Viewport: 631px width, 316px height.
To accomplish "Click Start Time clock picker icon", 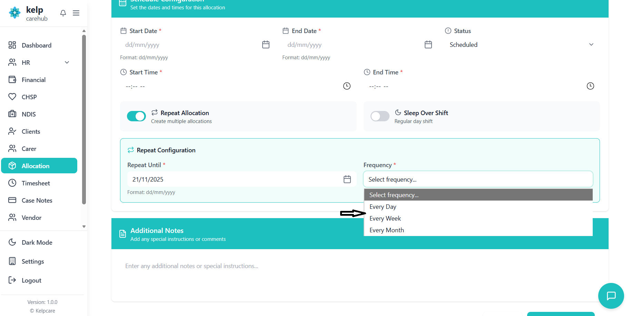I will point(347,86).
